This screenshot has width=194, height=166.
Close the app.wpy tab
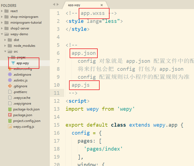(x=102, y=5)
